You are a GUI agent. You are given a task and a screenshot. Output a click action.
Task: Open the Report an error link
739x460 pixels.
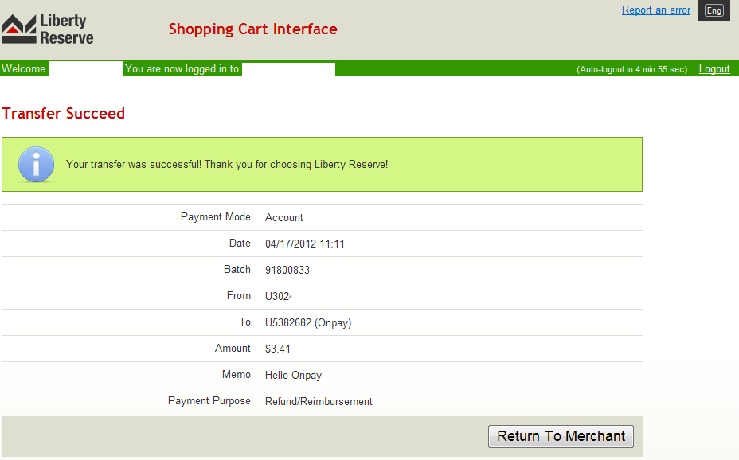click(x=656, y=10)
